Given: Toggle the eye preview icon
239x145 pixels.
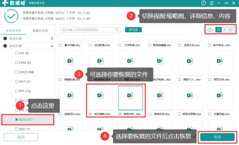Looking at the screenshot, I should coord(210,30).
